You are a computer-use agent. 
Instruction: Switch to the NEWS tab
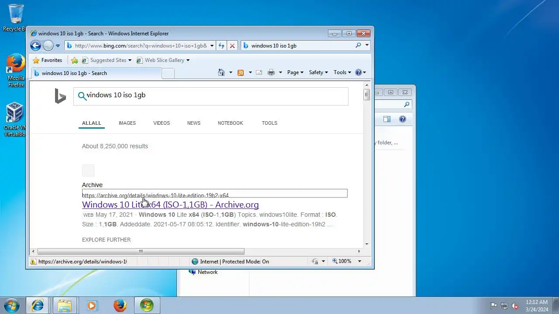coord(194,123)
